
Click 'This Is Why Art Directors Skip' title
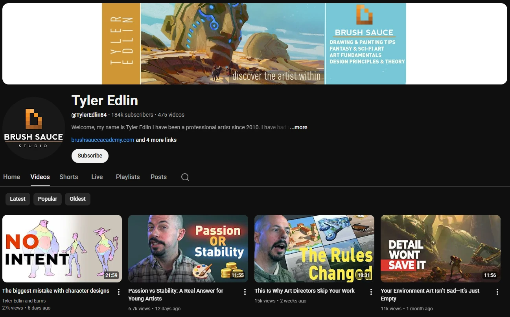point(304,291)
